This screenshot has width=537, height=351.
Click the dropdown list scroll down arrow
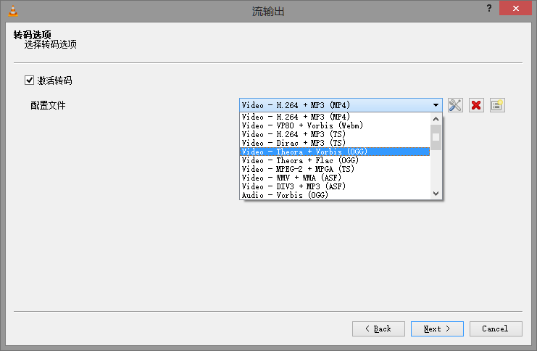(x=436, y=194)
